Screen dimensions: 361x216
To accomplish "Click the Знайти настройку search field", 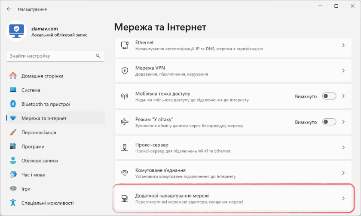I will 55,56.
